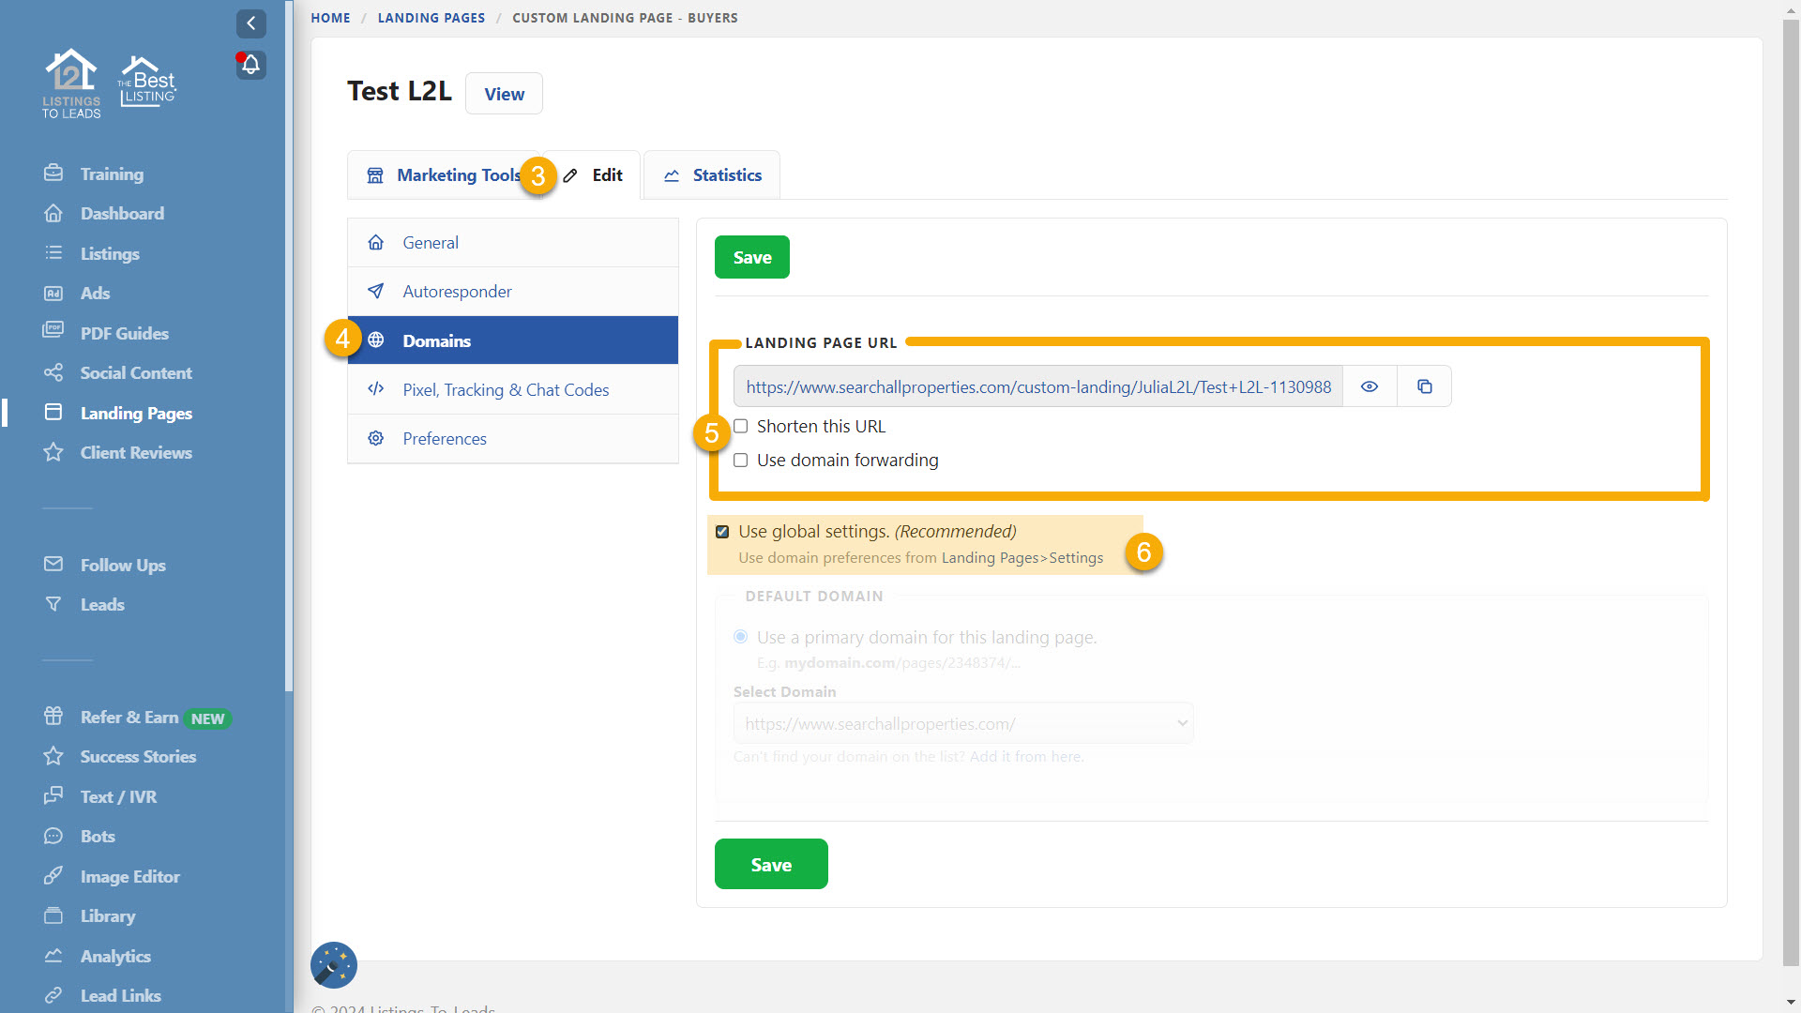Click the bottom Save button

(x=770, y=864)
